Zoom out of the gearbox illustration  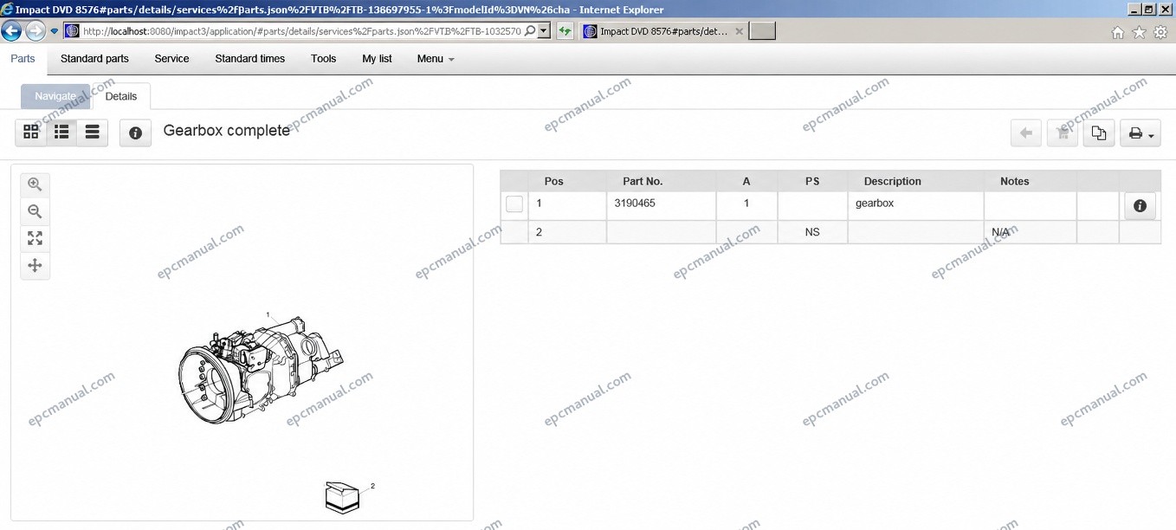tap(35, 211)
